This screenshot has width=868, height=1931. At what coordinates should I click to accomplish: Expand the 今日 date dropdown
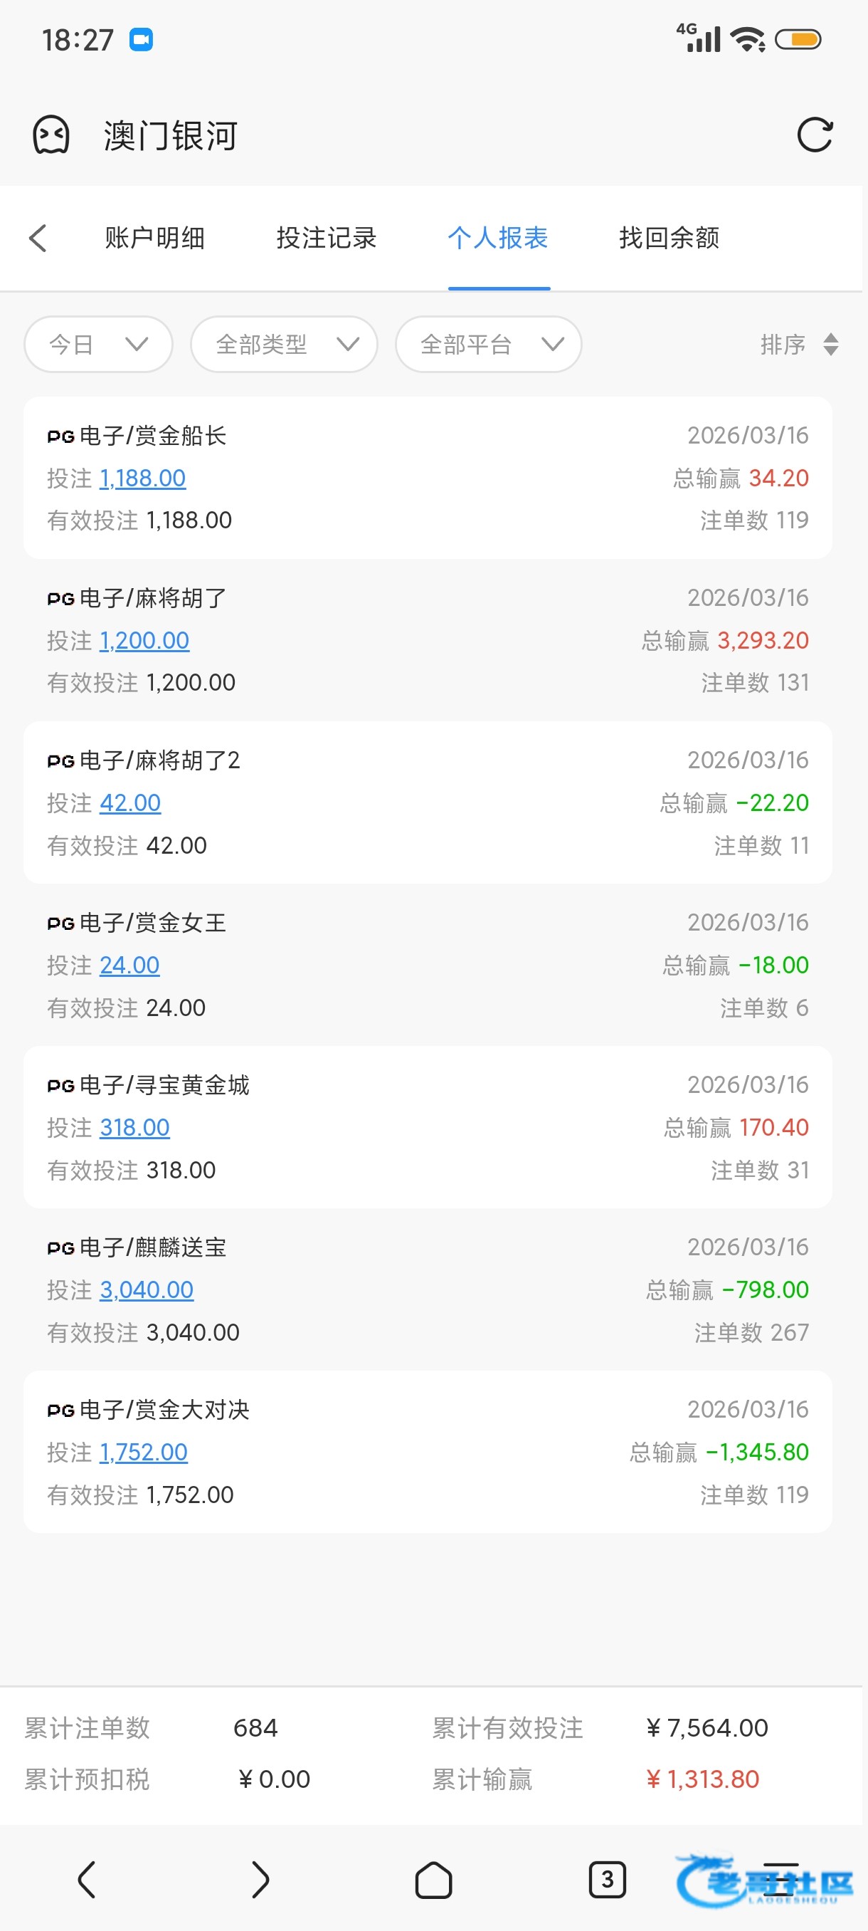click(x=98, y=345)
